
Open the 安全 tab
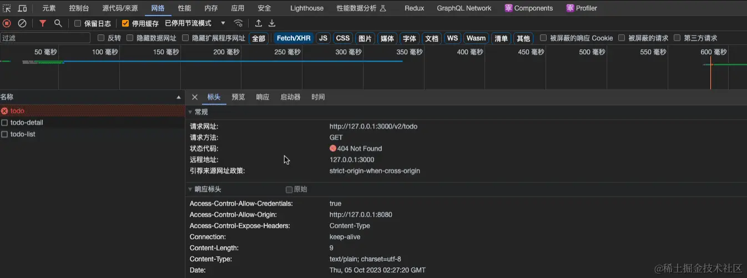point(264,8)
